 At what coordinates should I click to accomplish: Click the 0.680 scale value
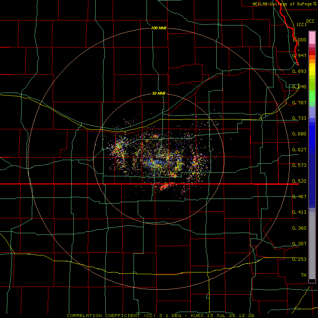(x=299, y=134)
